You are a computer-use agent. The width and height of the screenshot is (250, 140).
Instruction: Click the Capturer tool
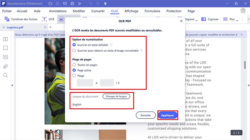pos(210,19)
